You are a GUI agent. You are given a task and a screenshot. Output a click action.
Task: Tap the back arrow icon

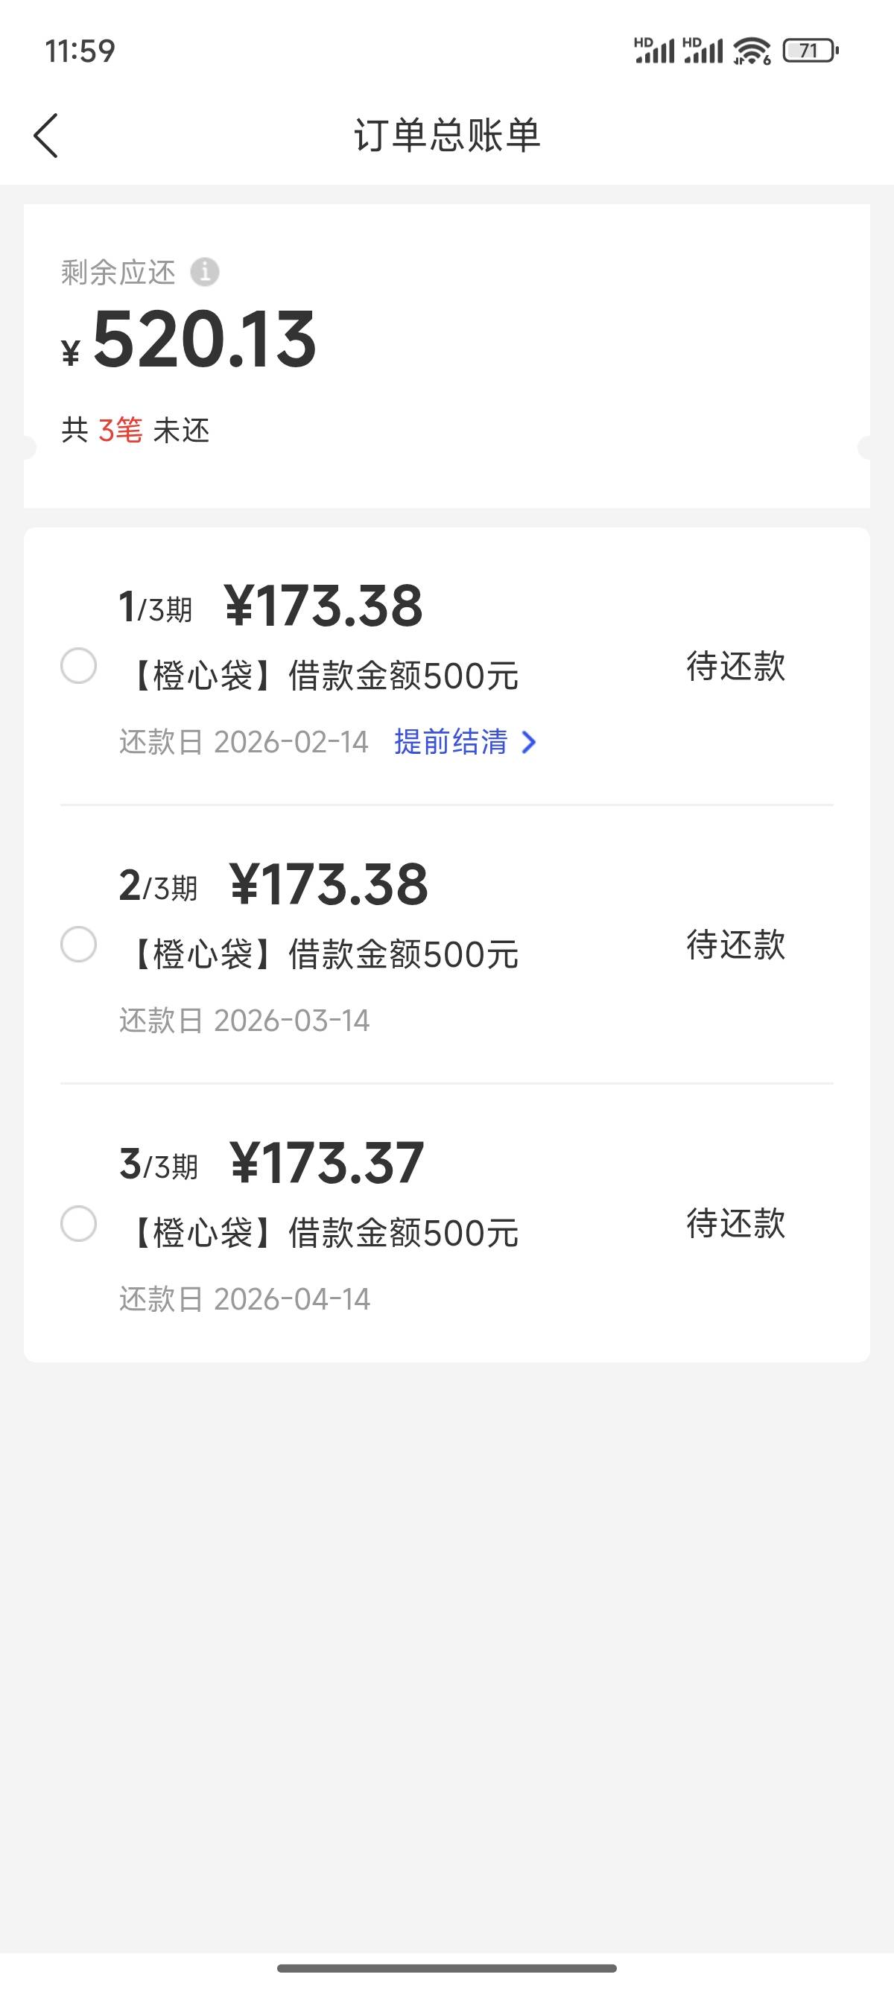[46, 135]
